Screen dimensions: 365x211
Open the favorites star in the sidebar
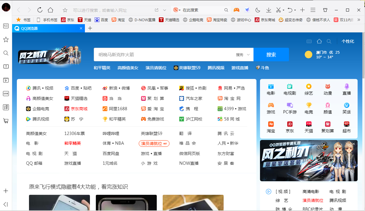click(6, 39)
